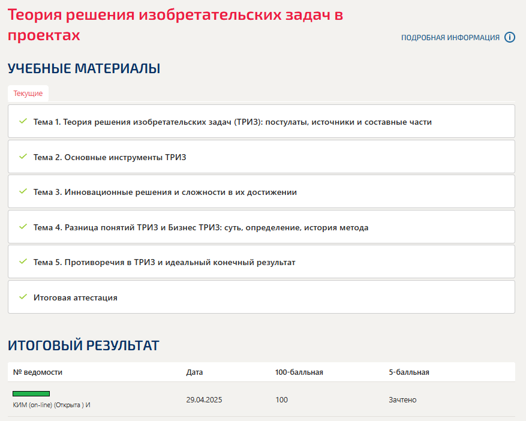Open ПОДРОБНАЯ ИНФОРМАЦИЯ link

[450, 38]
